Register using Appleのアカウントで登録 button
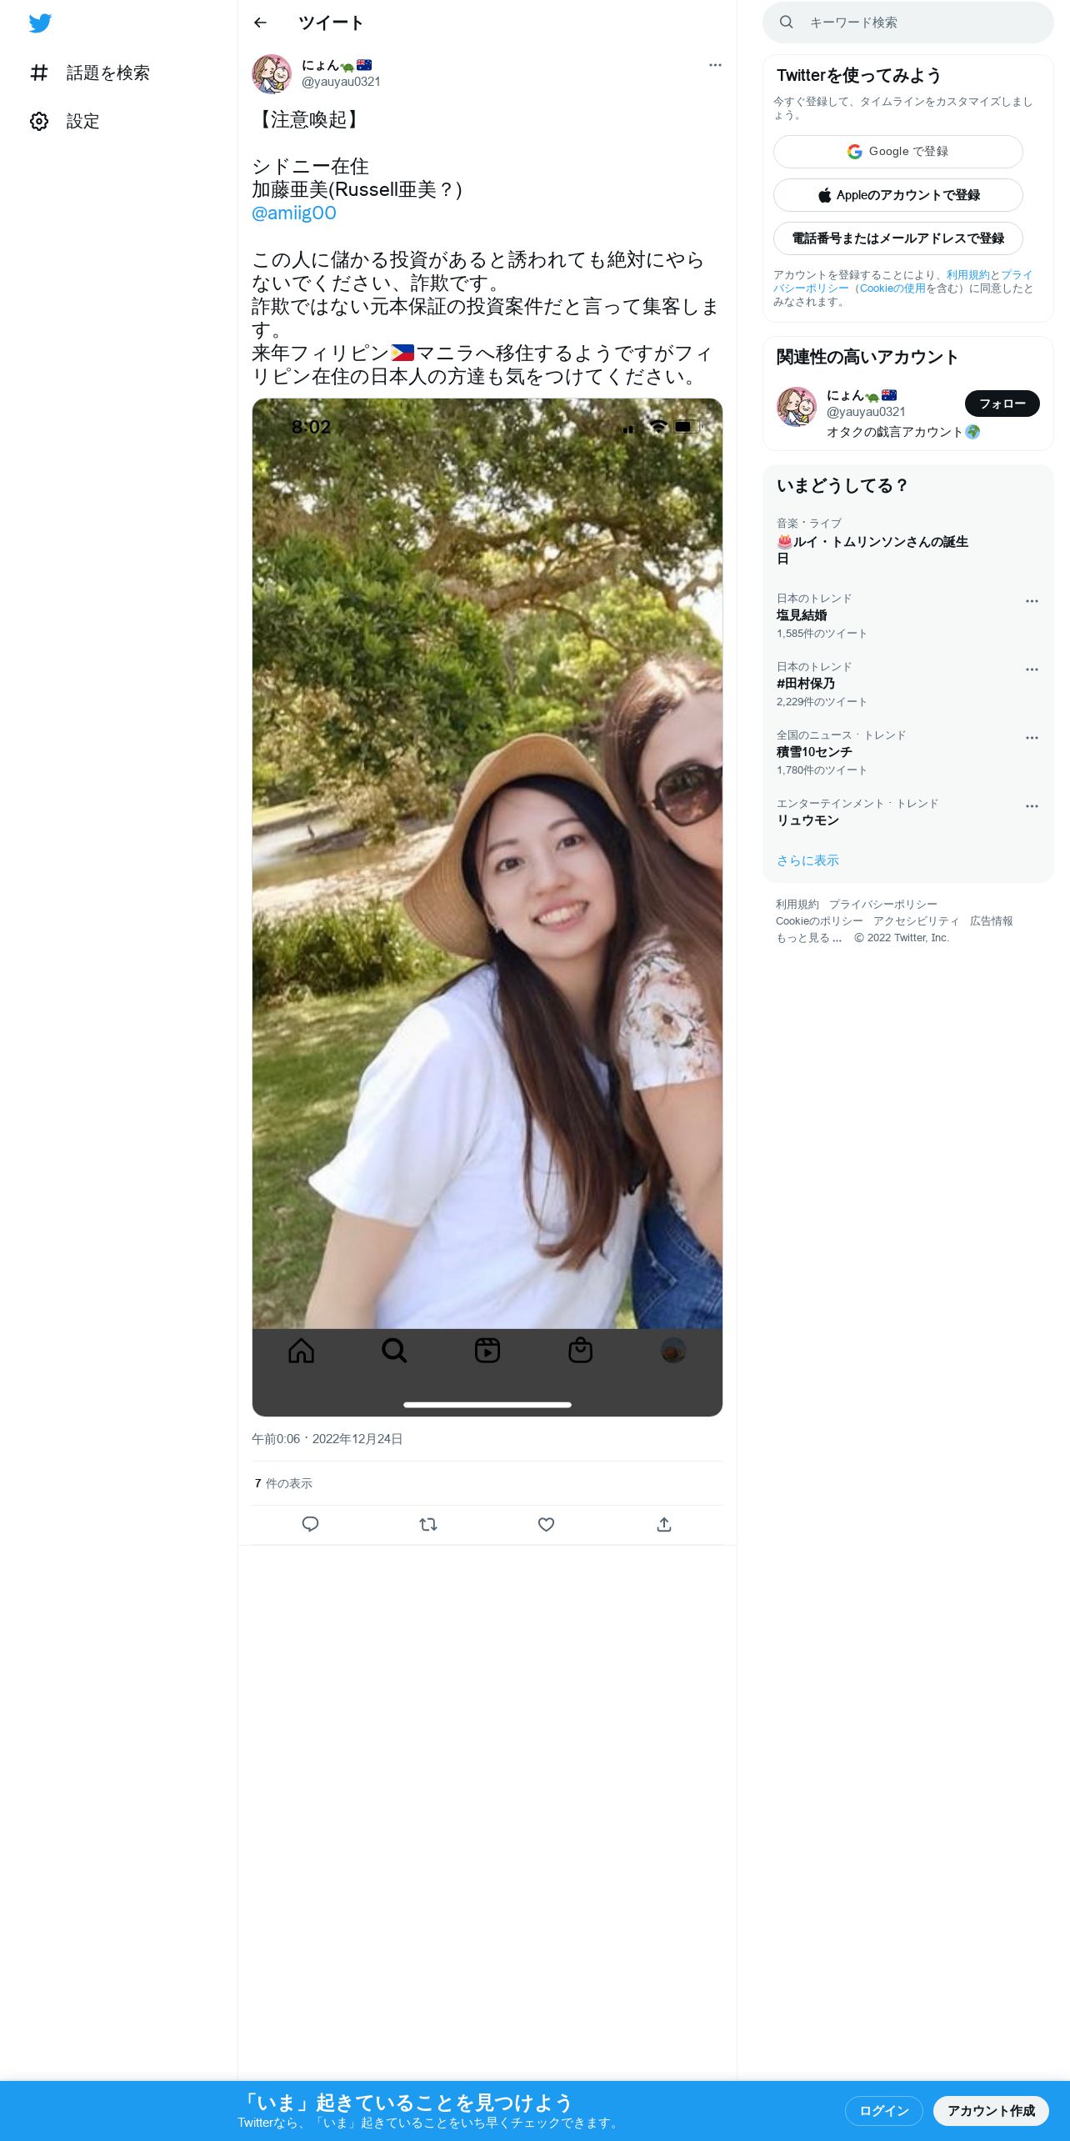 [897, 195]
